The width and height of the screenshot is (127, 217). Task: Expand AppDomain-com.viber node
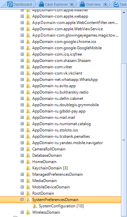[22, 67]
